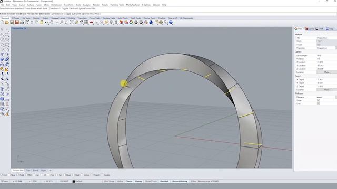Viewport: 337px width, 189px height.
Task: Click the second floppy disk icon
Action: [17, 23]
